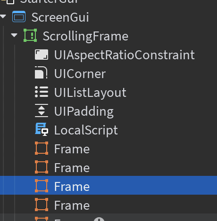Collapse the ScreenGui tree node

click(3, 16)
